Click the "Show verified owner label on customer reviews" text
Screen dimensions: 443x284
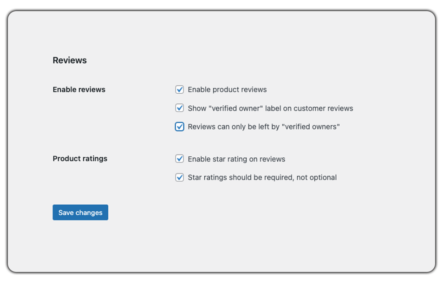[x=270, y=109]
